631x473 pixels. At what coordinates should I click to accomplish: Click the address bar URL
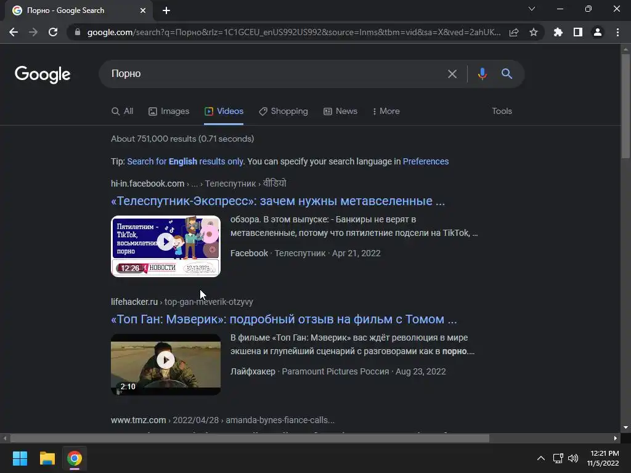294,32
